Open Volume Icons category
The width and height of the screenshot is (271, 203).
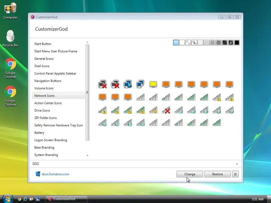coord(58,88)
